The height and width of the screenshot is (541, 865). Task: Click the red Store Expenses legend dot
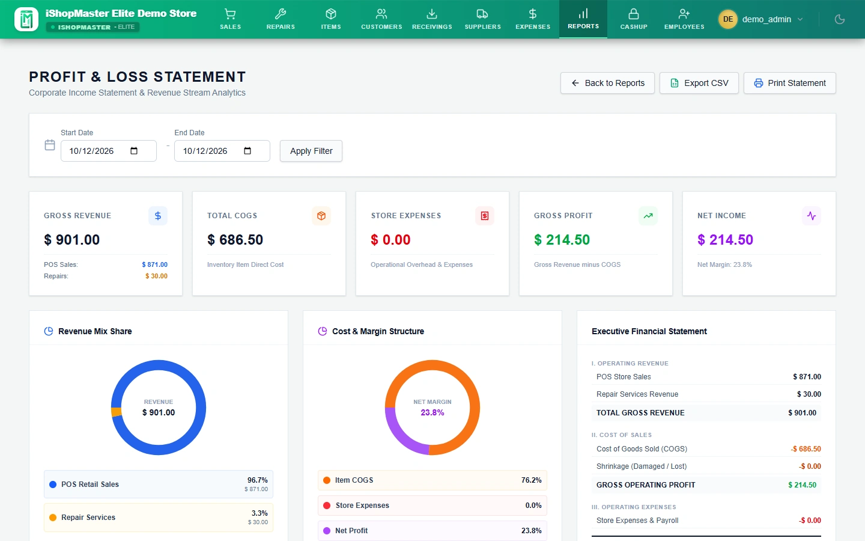pyautogui.click(x=327, y=506)
